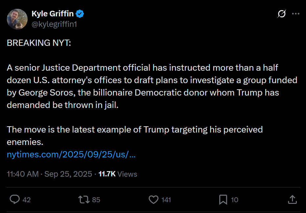
Task: Click the Kyle Griffin display name
Action: pyautogui.click(x=53, y=14)
